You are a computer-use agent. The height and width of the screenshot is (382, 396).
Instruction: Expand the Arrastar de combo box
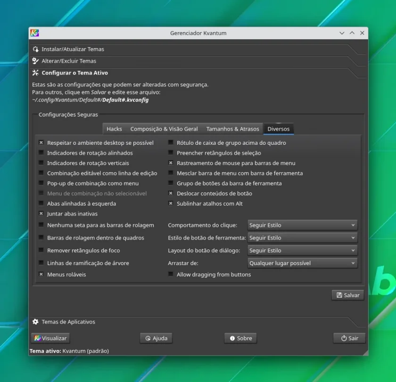[x=302, y=263]
